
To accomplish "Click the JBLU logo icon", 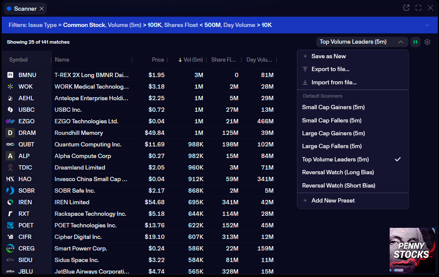I will point(10,271).
